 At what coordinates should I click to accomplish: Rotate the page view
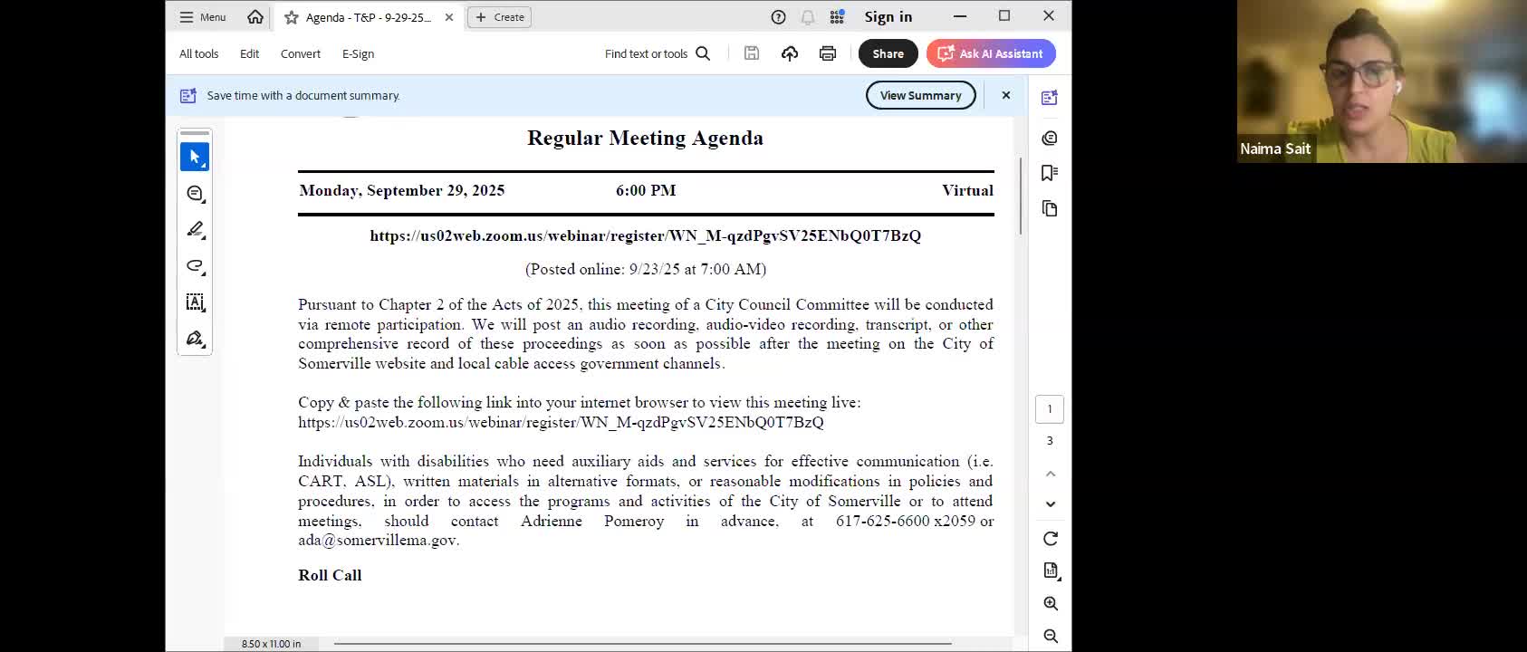pos(1051,539)
